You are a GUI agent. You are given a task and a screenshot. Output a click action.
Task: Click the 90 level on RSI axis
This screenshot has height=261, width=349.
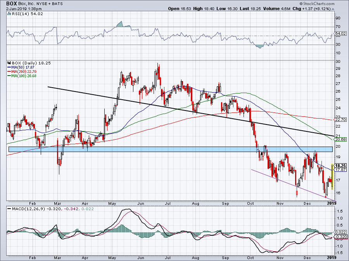(x=338, y=18)
